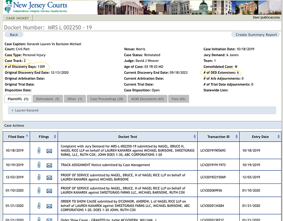Switch to ACMS Documents (65) tab
283x221 pixels.
[147, 99]
